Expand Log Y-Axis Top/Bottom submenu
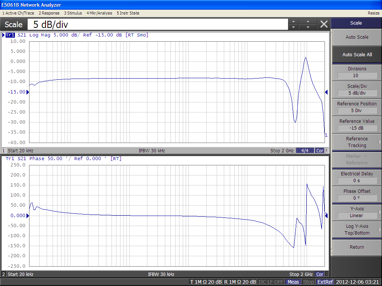Screen dimensions: 382x286 click(x=357, y=229)
